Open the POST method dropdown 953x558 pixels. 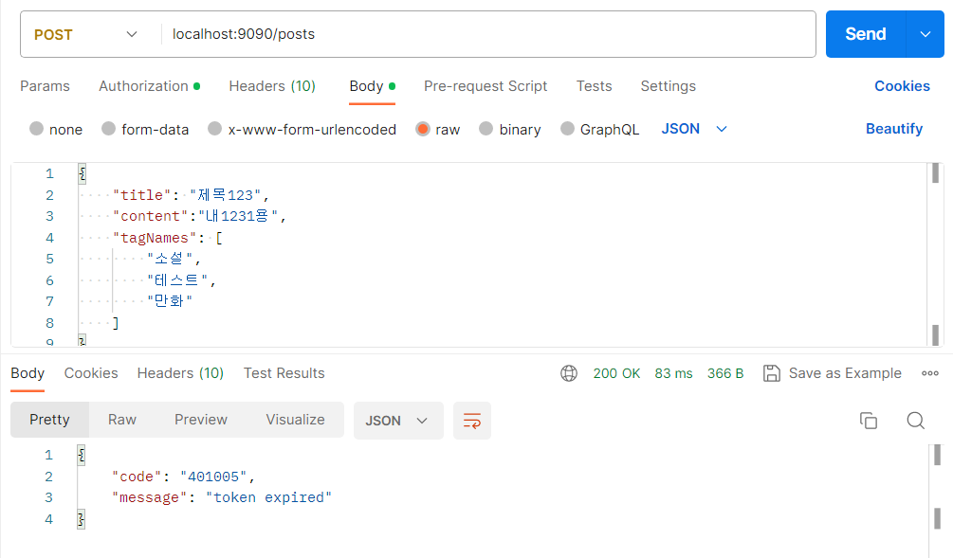click(85, 35)
